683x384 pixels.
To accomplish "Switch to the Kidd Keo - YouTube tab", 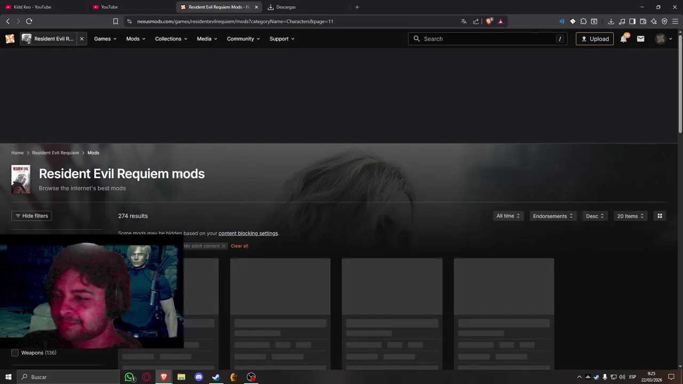I will [x=44, y=7].
